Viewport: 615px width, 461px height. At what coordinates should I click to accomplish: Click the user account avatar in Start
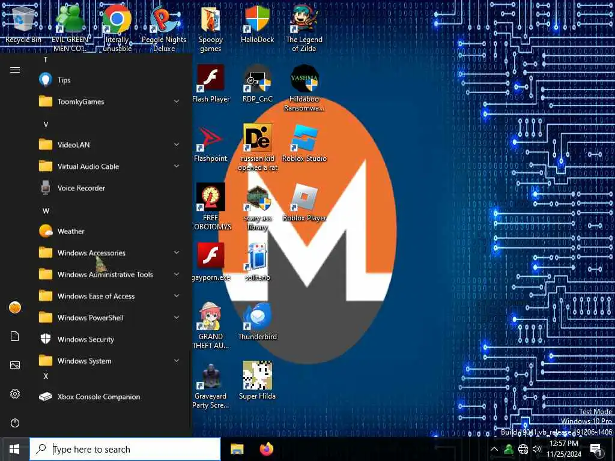15,307
